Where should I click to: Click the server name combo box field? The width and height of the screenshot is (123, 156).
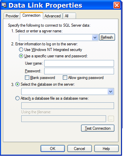tap(59, 38)
